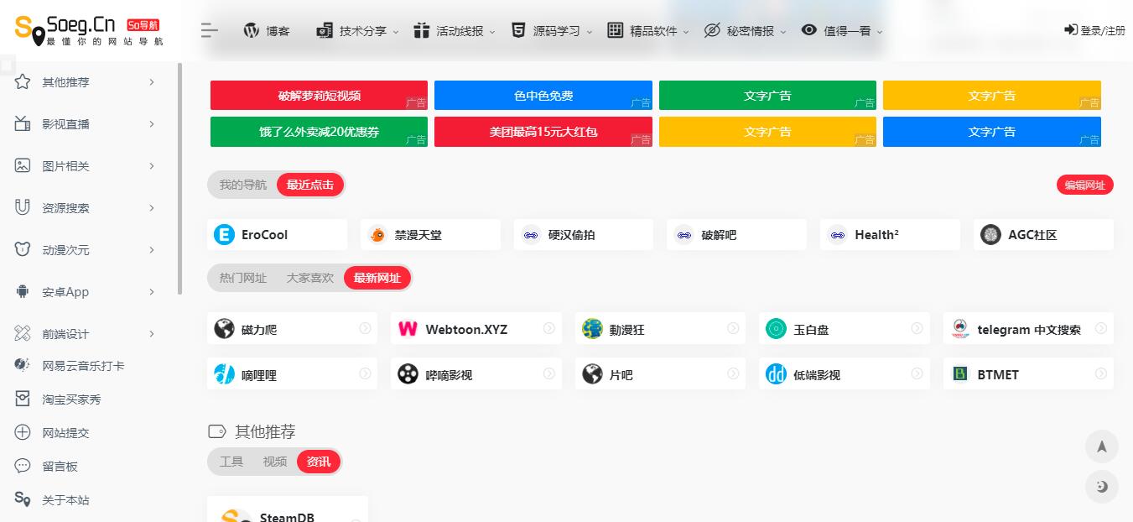Open the 玉白盘 site card
The width and height of the screenshot is (1133, 522).
(x=845, y=329)
